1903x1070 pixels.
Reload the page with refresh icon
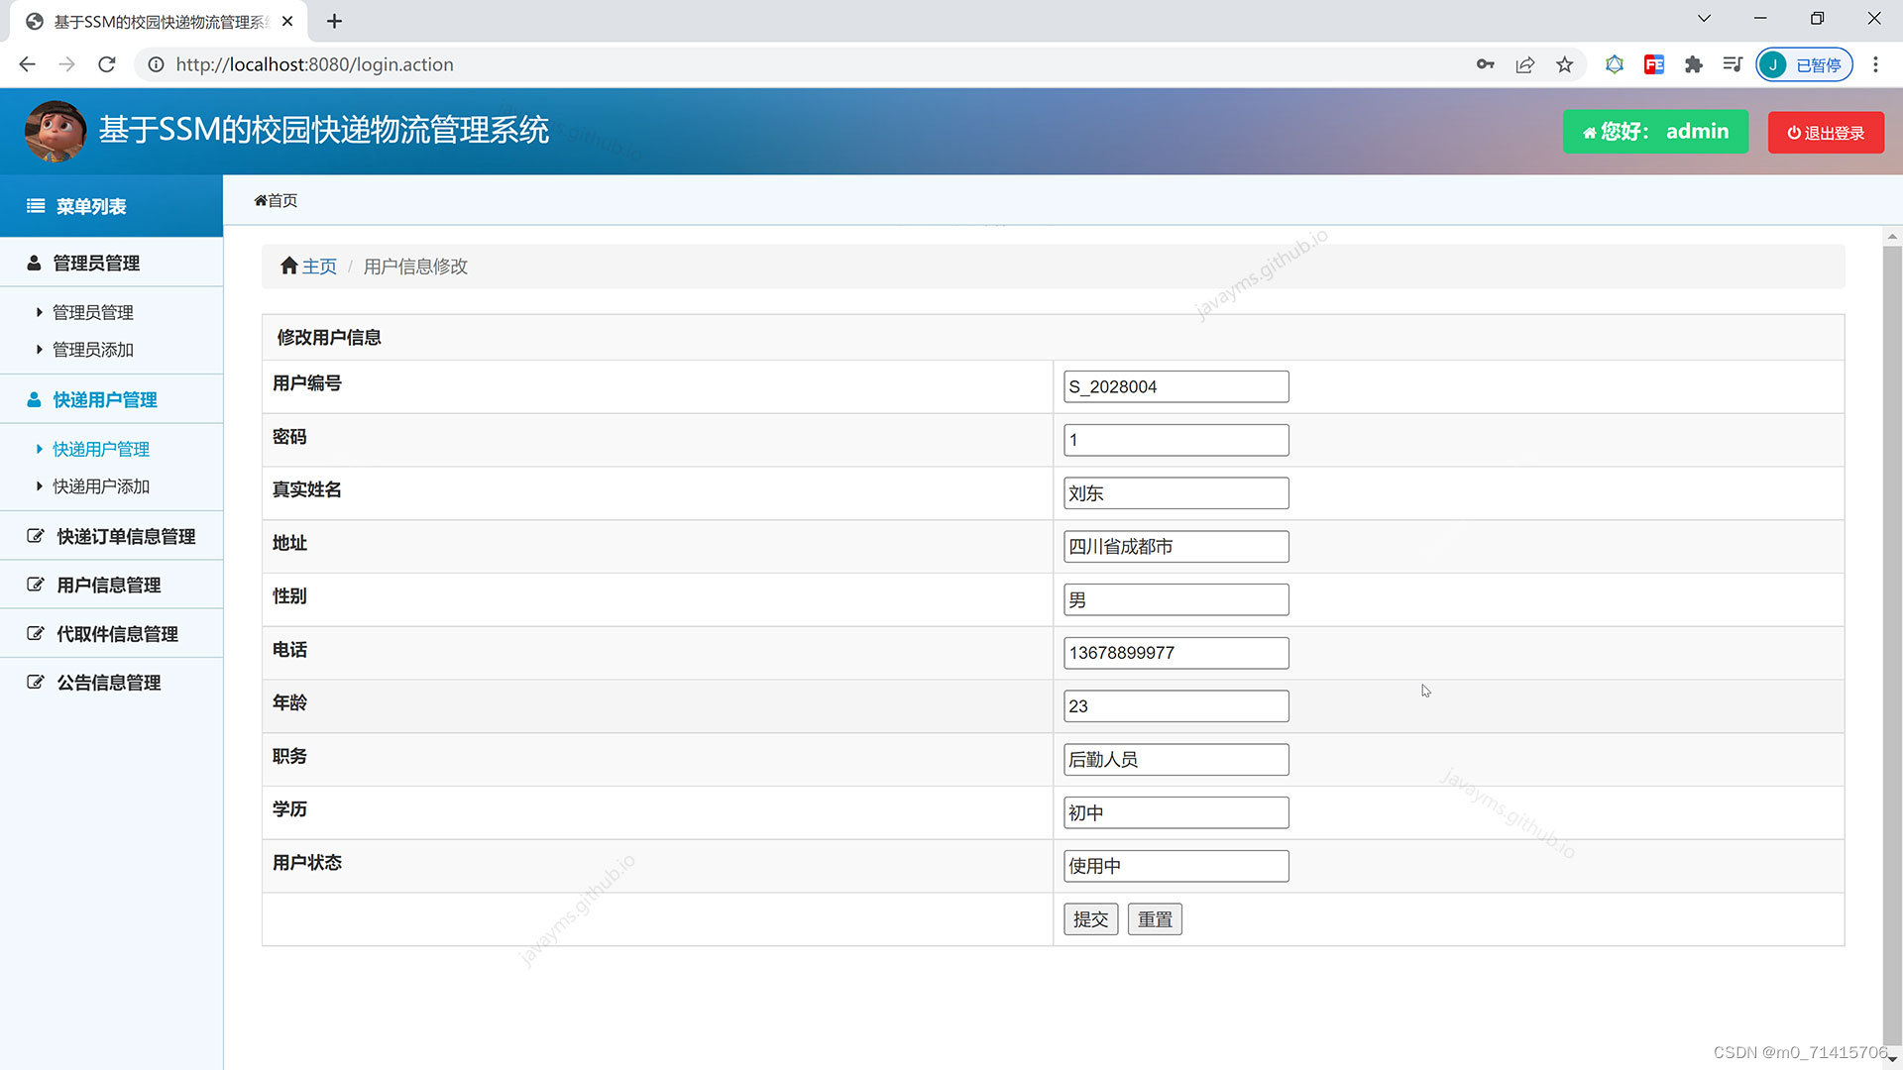click(107, 64)
